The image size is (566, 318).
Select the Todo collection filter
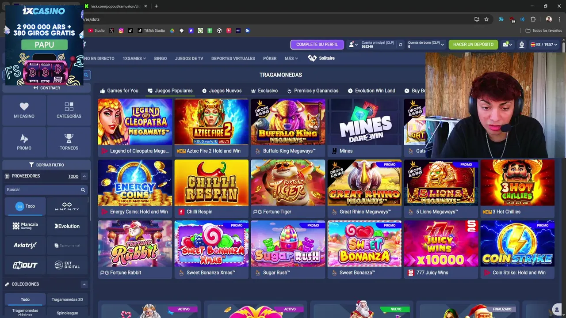click(25, 299)
